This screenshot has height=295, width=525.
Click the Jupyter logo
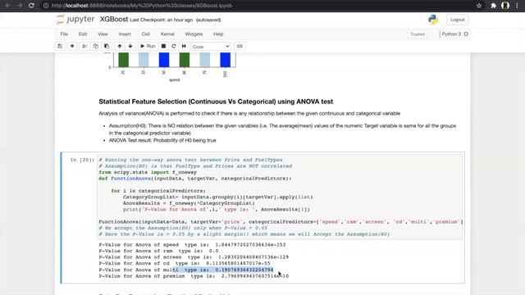(75, 20)
